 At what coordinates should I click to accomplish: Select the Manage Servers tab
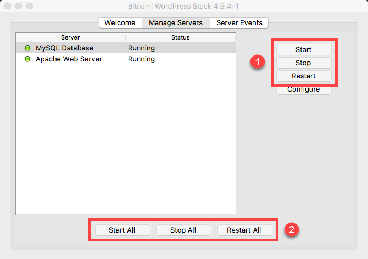[176, 22]
